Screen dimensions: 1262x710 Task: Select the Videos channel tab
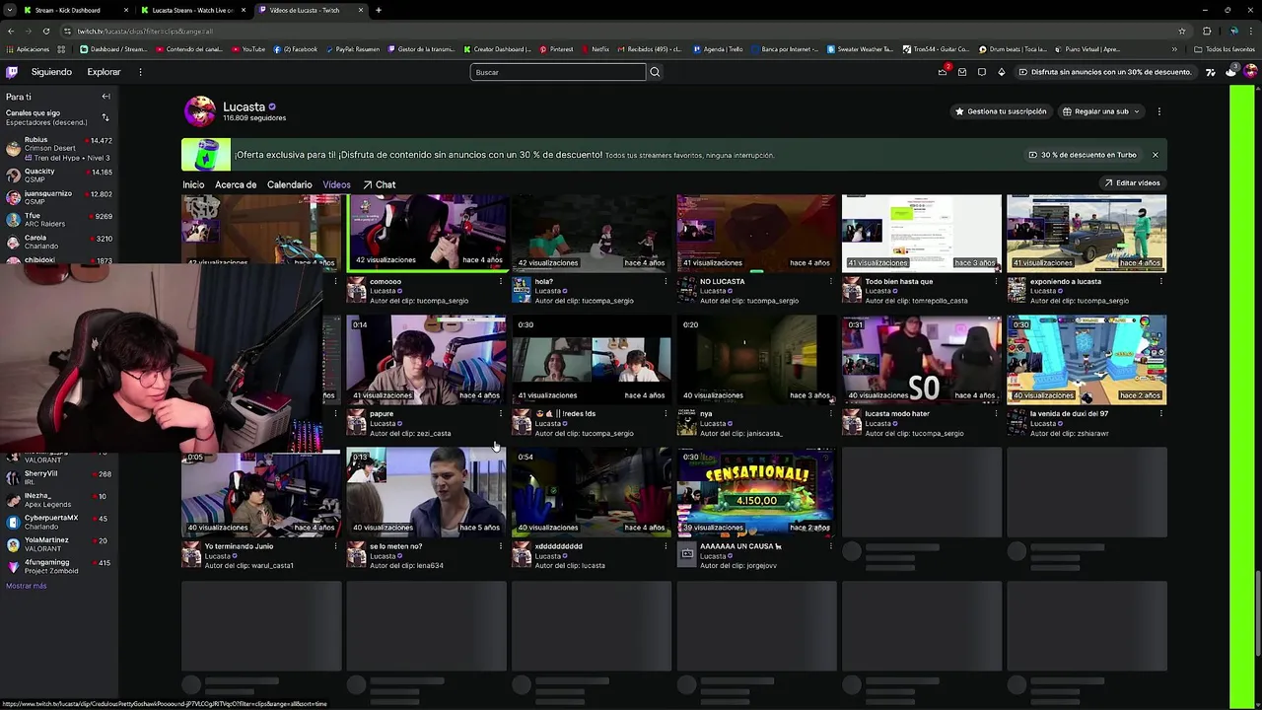336,184
